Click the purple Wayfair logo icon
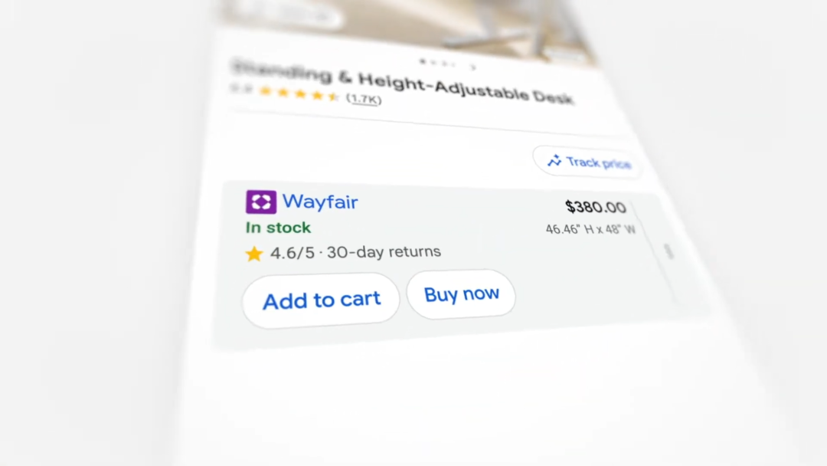 point(261,202)
